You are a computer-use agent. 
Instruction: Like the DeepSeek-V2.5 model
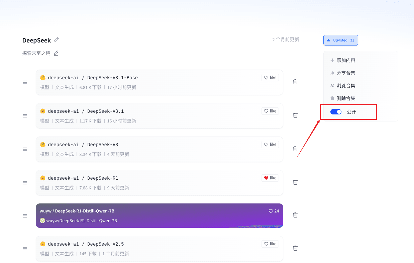[270, 244]
